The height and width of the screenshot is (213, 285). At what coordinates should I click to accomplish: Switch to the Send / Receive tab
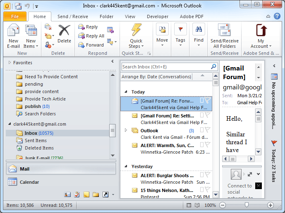[x=73, y=16]
